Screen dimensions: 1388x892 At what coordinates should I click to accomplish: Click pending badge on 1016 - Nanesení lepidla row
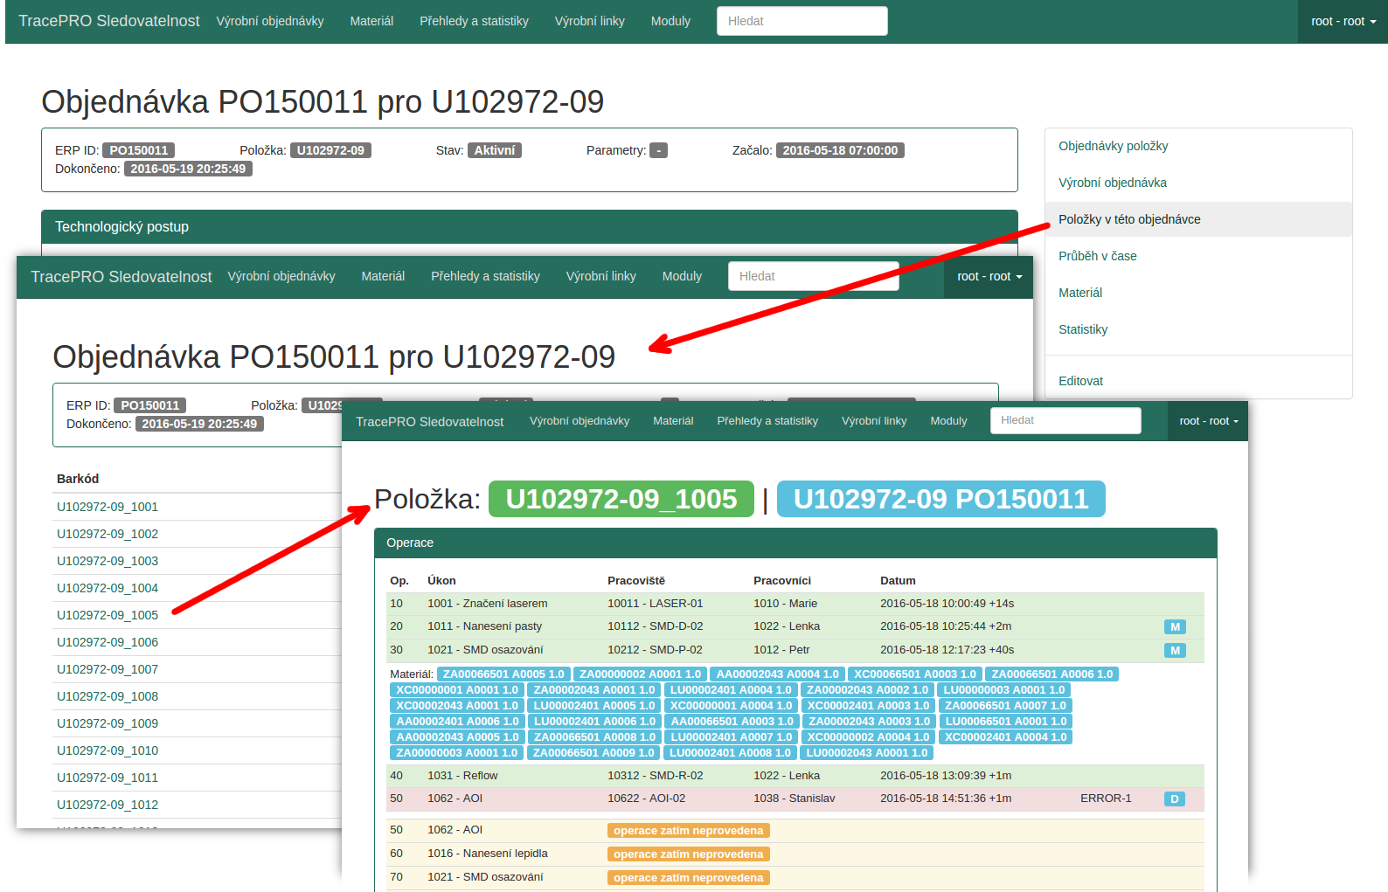[x=688, y=854]
